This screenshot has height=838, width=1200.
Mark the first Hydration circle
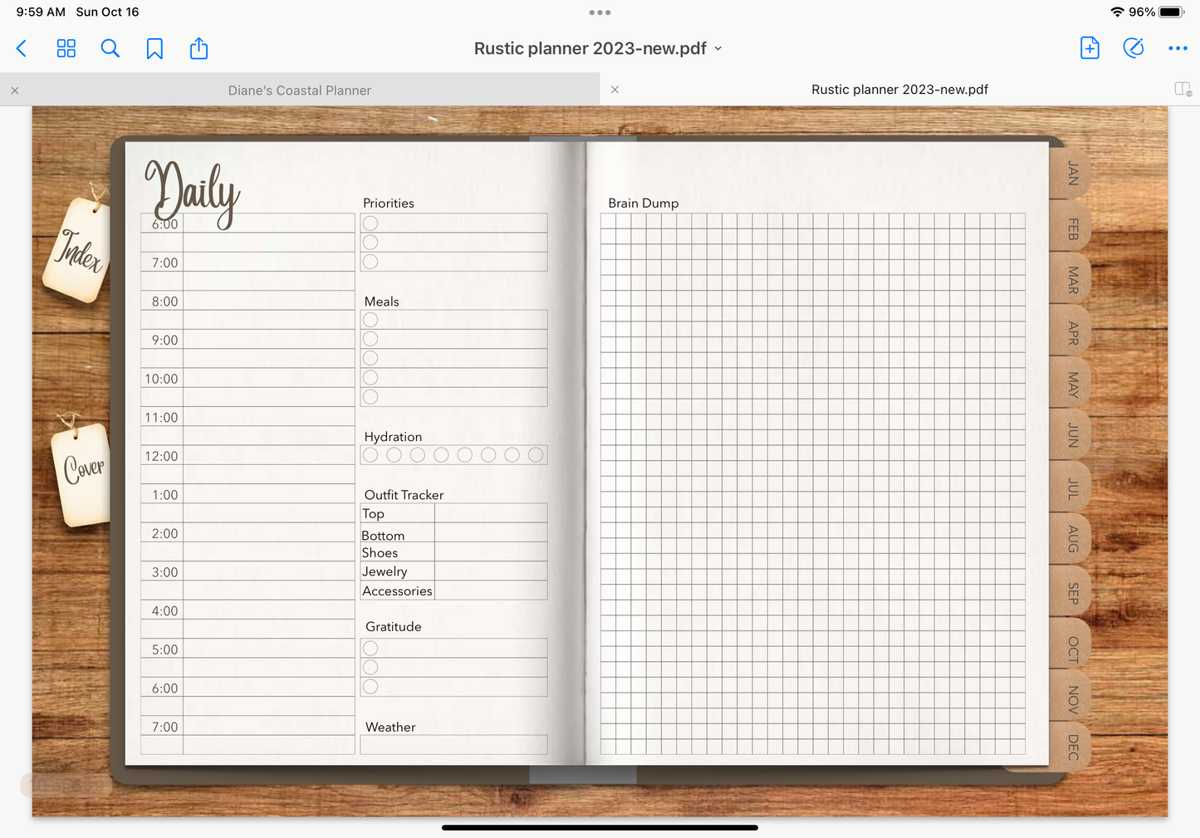370,455
